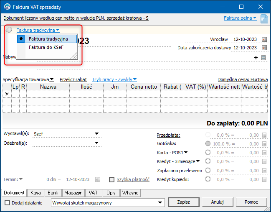Click the Jm column header

pos(115,87)
